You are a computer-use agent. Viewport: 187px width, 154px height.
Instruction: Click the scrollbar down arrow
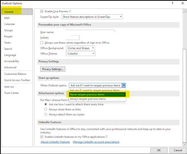(184, 144)
